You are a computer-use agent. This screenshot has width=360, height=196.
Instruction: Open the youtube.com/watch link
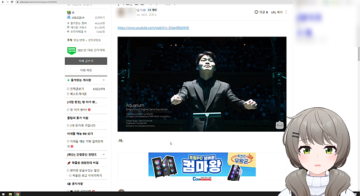pyautogui.click(x=153, y=28)
